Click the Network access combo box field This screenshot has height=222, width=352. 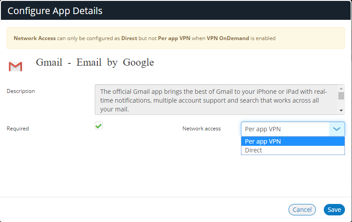[285, 129]
